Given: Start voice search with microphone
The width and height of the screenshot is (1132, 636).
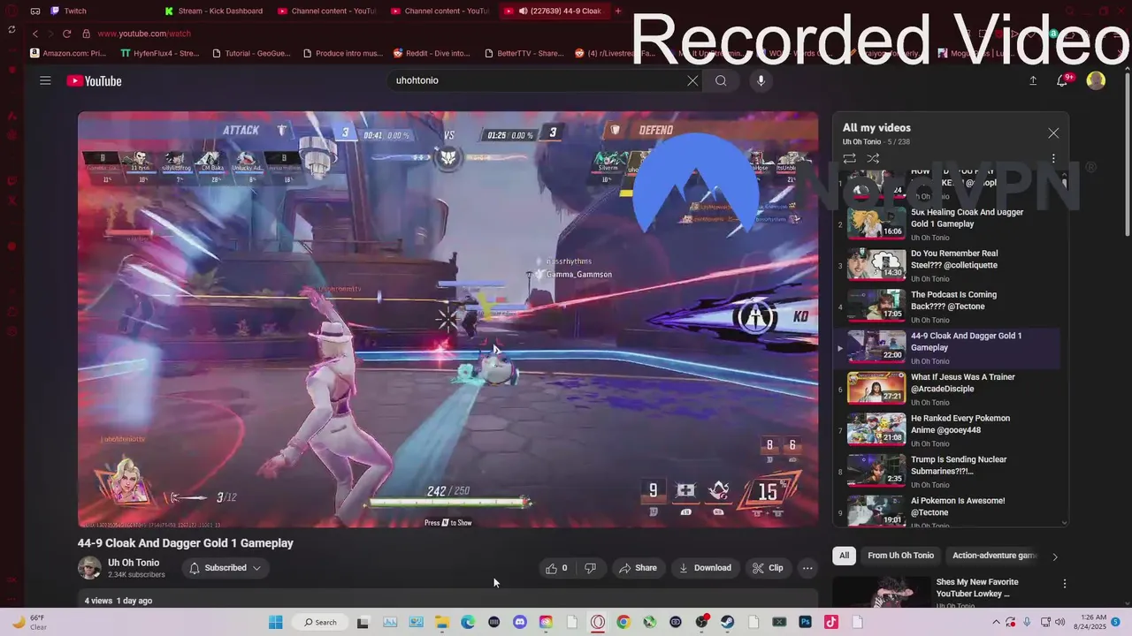Looking at the screenshot, I should tap(761, 80).
